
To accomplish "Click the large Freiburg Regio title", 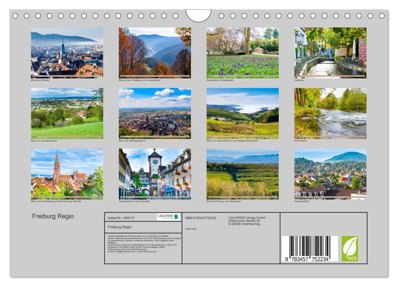I will coord(53,216).
